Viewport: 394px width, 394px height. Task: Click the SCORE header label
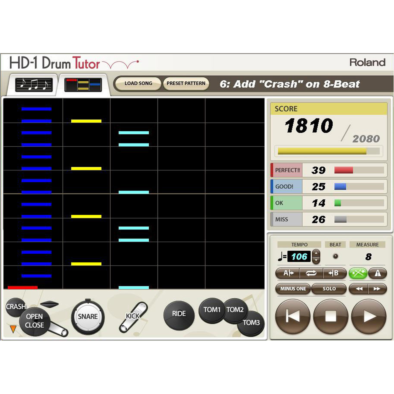[286, 109]
